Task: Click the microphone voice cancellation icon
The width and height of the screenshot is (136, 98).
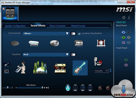Action: 98,61
